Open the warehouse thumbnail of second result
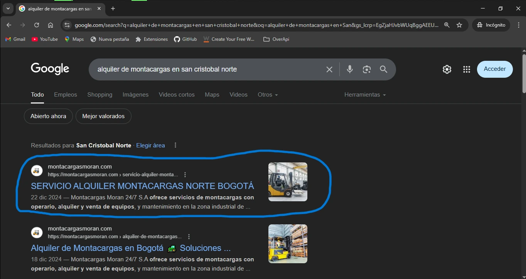Screen dimensions: 526x279 click(288, 244)
